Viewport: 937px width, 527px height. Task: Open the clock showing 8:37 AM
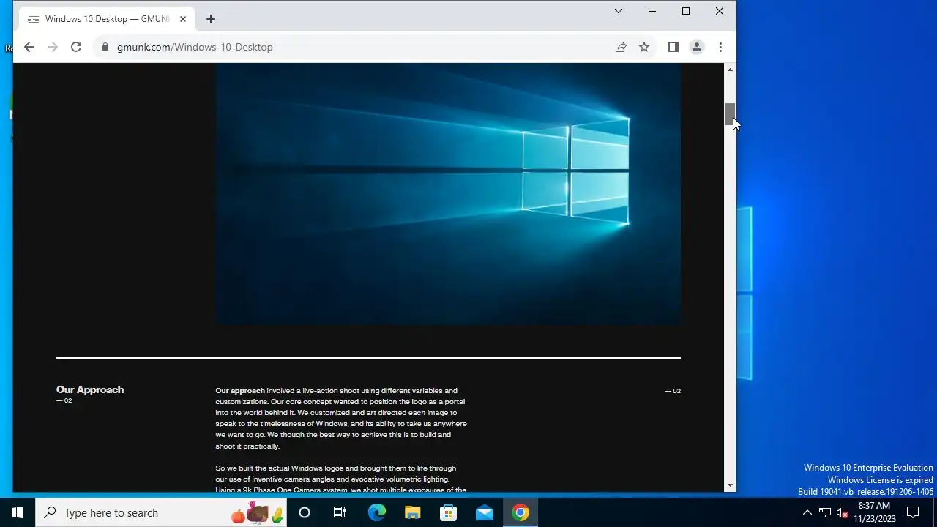pos(874,512)
